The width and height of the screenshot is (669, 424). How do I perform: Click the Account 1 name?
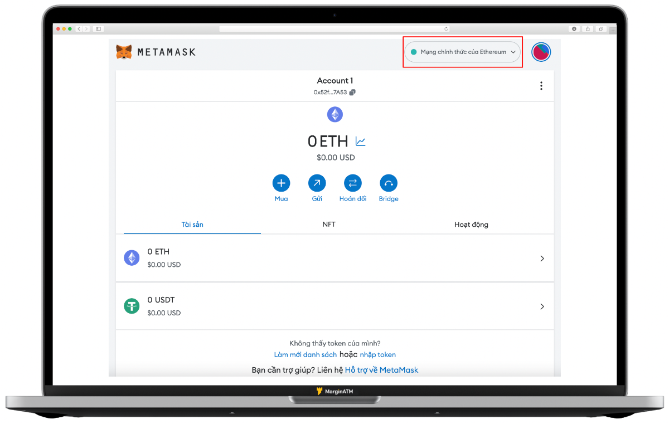335,81
